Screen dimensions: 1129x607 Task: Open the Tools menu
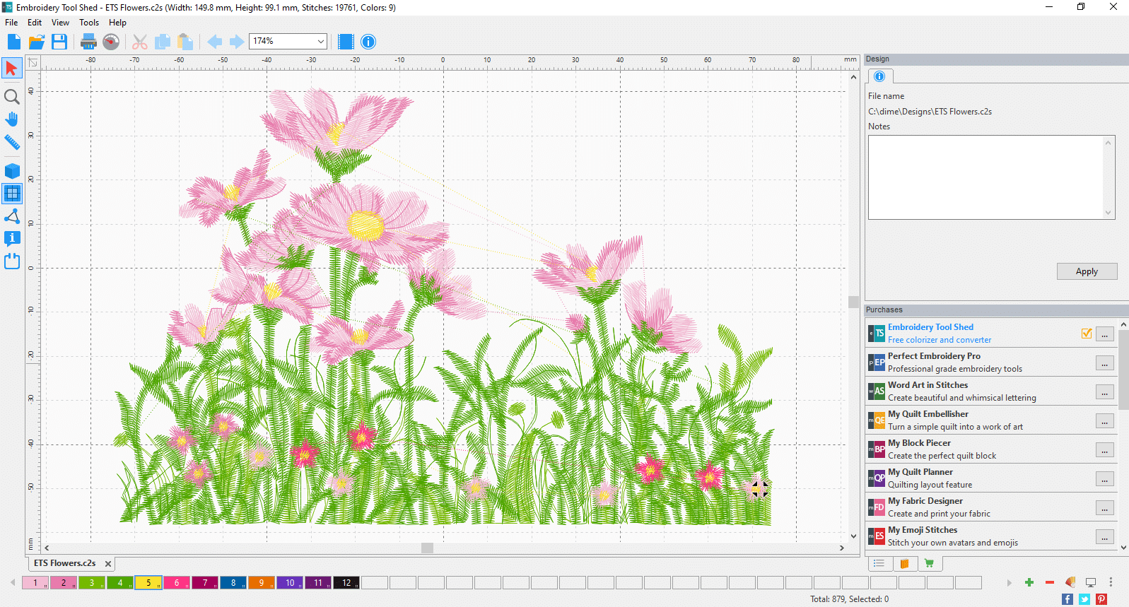(x=89, y=23)
